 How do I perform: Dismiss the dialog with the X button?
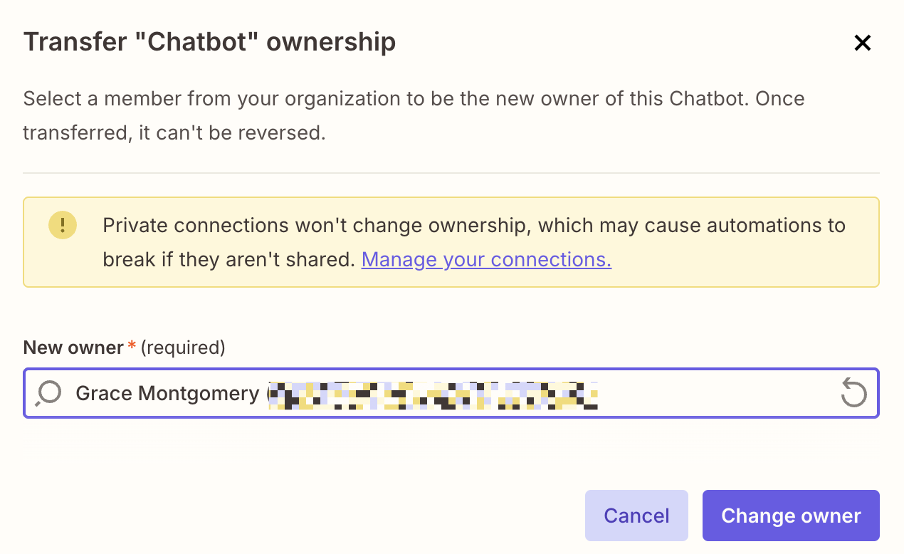[862, 43]
